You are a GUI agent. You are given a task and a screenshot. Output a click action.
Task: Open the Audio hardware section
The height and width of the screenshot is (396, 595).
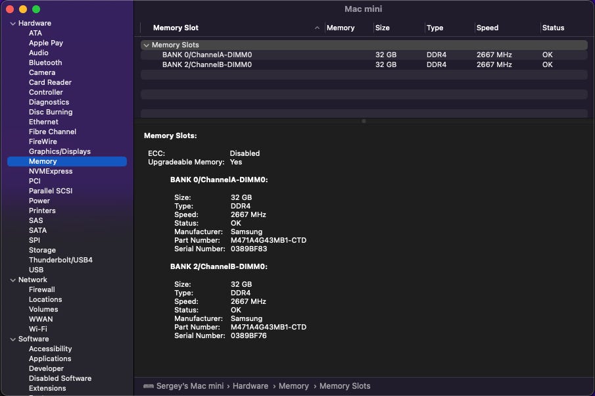pyautogui.click(x=39, y=53)
